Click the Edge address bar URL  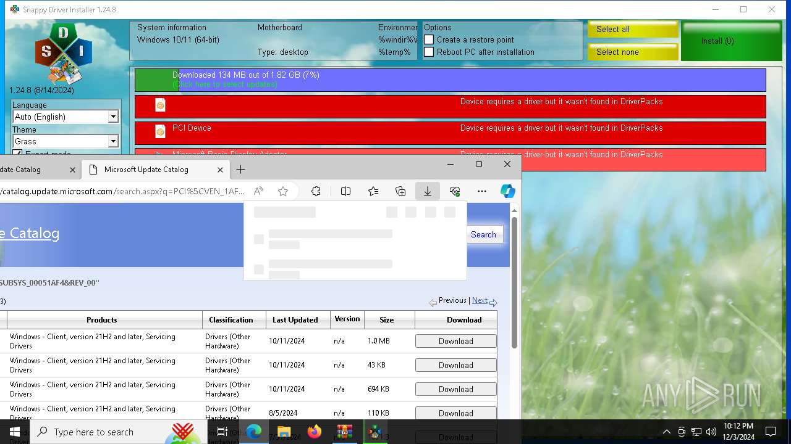(122, 191)
